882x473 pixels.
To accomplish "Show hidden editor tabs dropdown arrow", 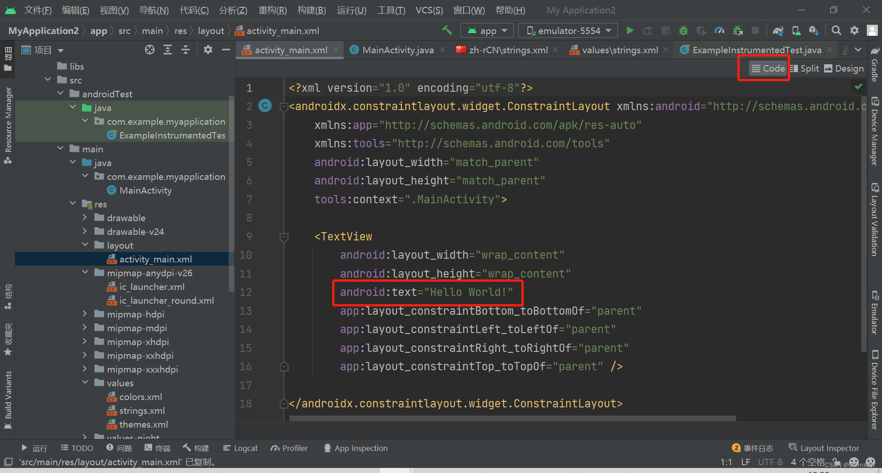I will click(x=858, y=50).
